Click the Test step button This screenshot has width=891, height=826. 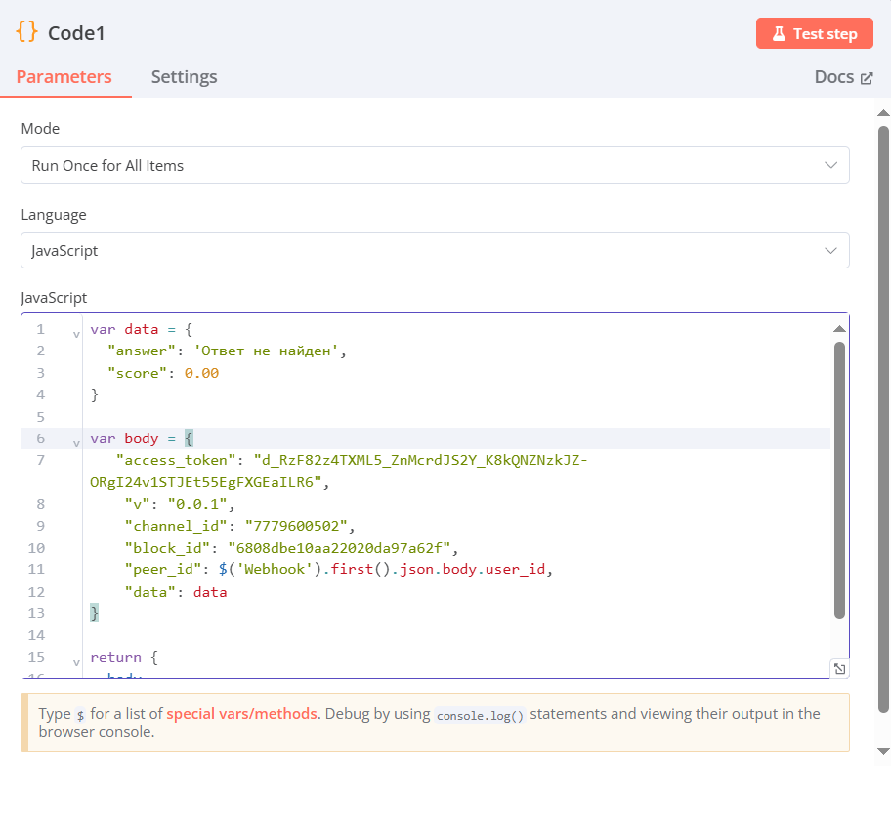pos(814,33)
